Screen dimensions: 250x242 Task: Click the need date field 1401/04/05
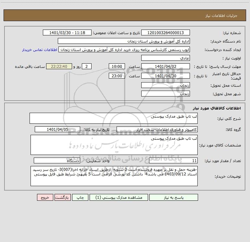(x=57, y=129)
